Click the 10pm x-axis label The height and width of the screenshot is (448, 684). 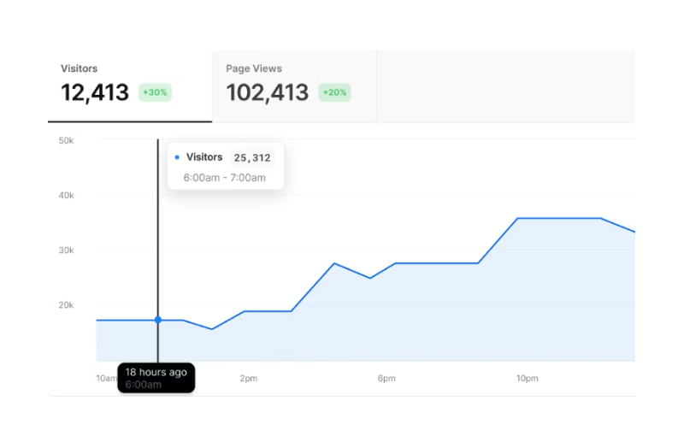(x=527, y=378)
